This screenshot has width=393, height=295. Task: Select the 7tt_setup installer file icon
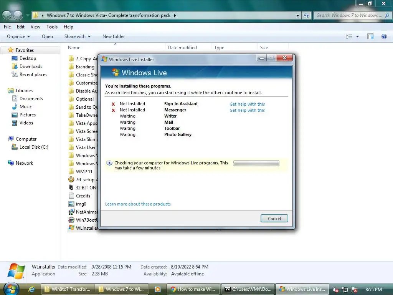(71, 179)
